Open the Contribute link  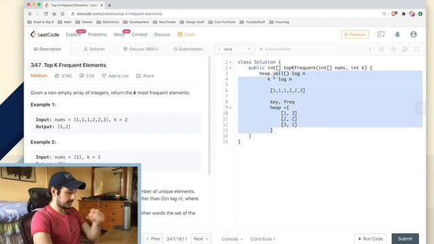(x=262, y=239)
